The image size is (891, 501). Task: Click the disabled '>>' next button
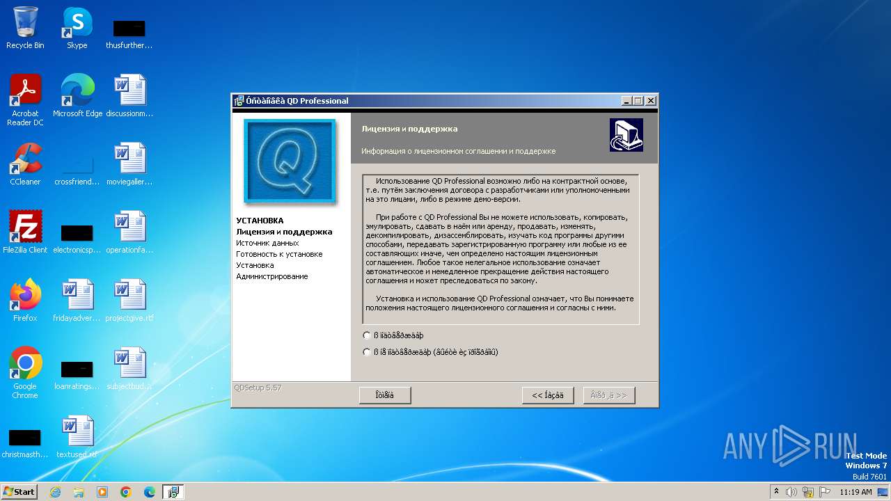pos(609,395)
